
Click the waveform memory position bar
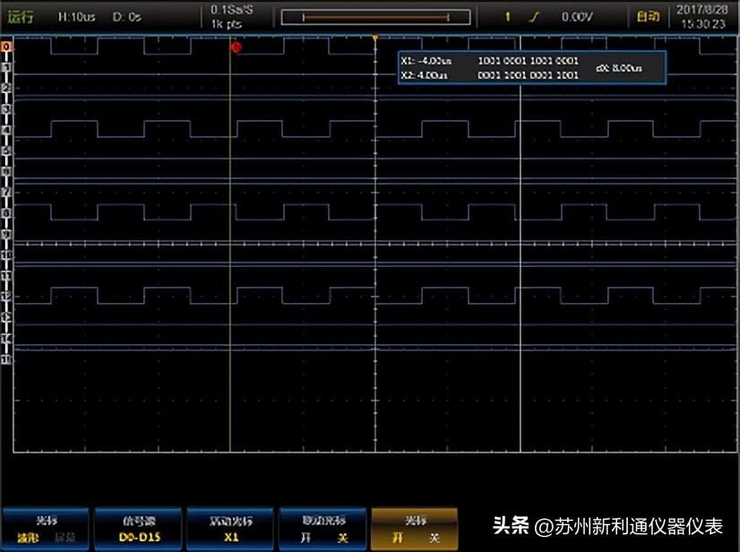click(375, 17)
